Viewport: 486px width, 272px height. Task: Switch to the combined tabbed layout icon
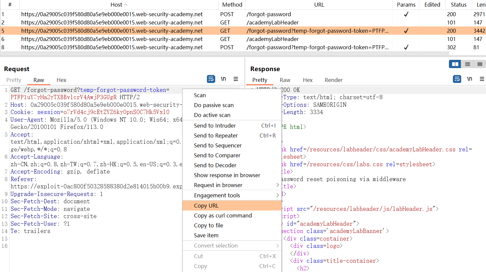pyautogui.click(x=480, y=64)
